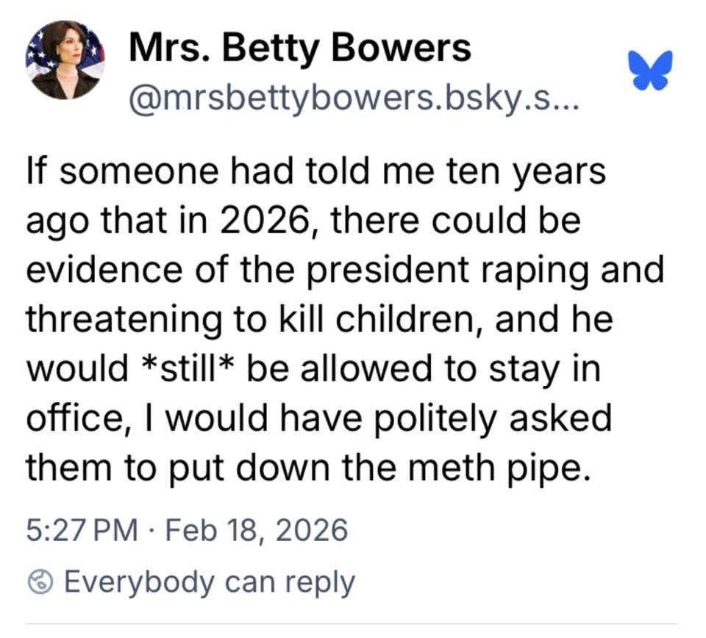
Task: Click the Feb 18, 2026 date
Action: [255, 530]
